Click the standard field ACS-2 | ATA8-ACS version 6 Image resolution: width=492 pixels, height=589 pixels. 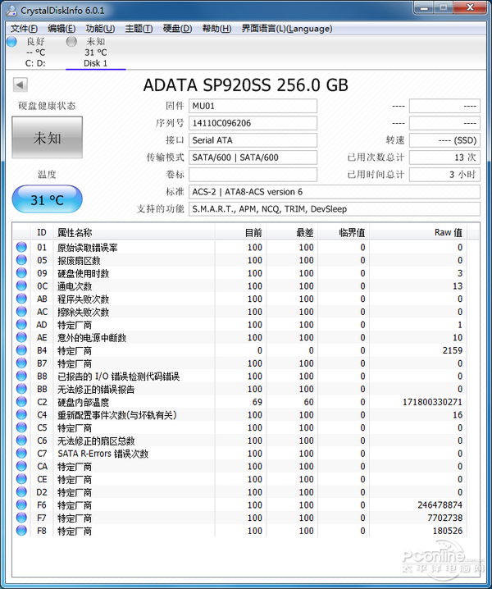(335, 192)
